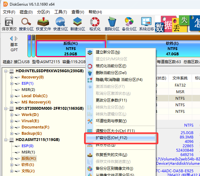Choose 更改分区参数(F11) from context menu
The height and width of the screenshot is (176, 200).
121,100
